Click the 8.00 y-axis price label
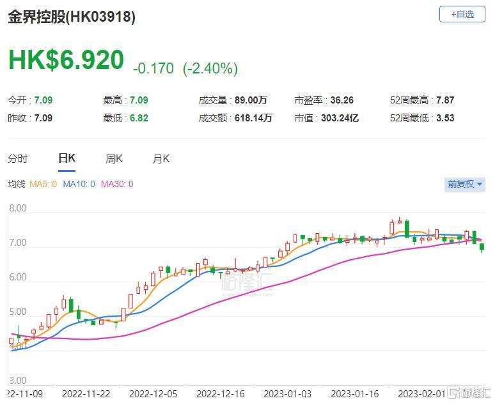Image resolution: width=495 pixels, height=403 pixels. pos(18,208)
